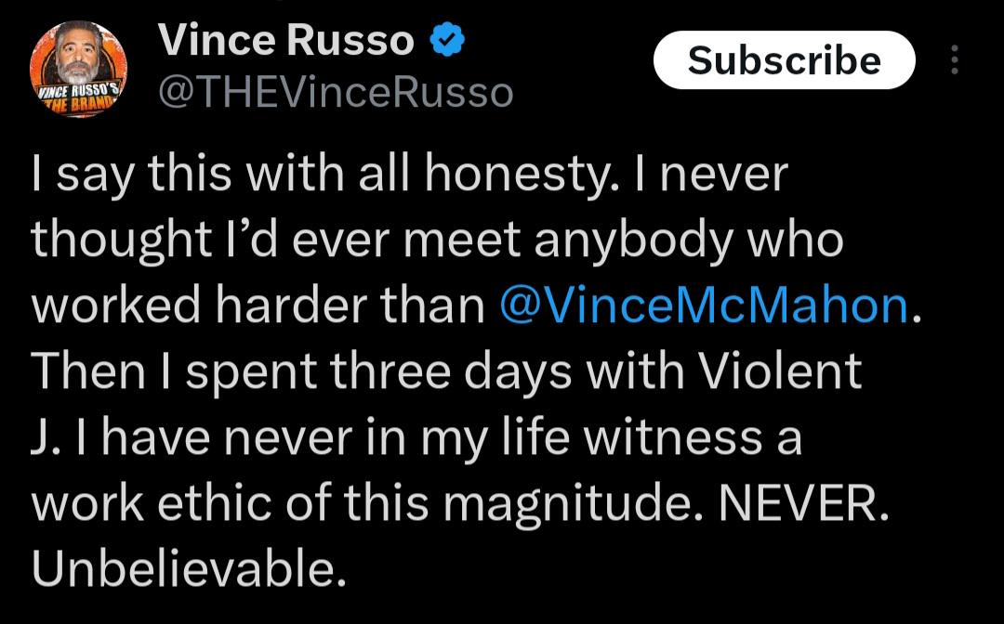1004x624 pixels.
Task: Follow the @VinceMcMahon mention link
Action: point(706,306)
